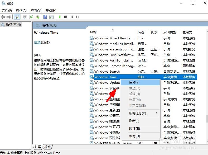Sort by the 状态 column header
This screenshot has width=208, height=155.
click(x=155, y=32)
